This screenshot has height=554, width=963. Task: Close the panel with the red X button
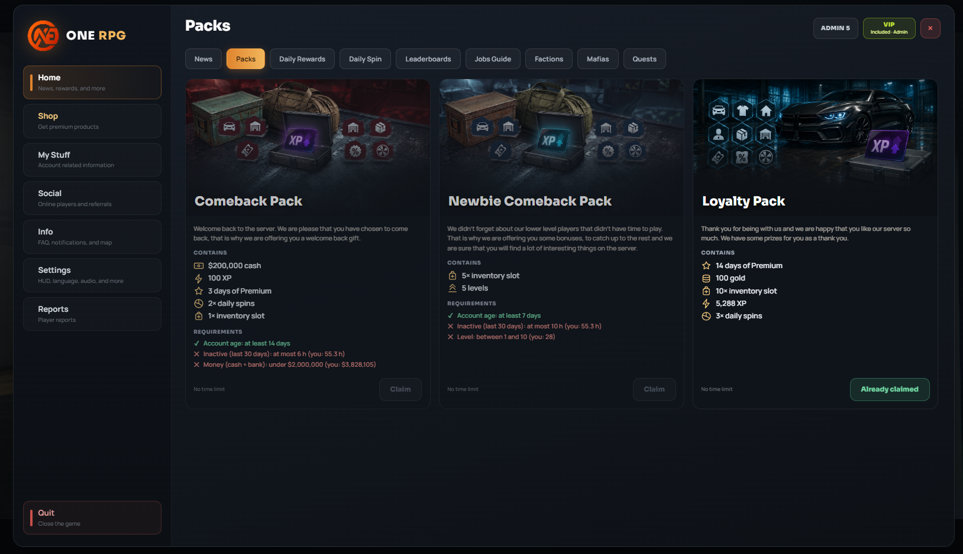coord(930,28)
